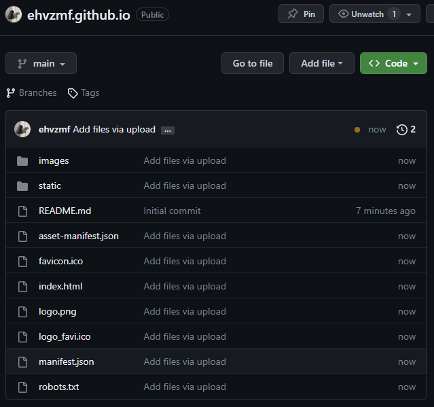Open the green Code dropdown
This screenshot has height=407, width=434.
(x=393, y=63)
